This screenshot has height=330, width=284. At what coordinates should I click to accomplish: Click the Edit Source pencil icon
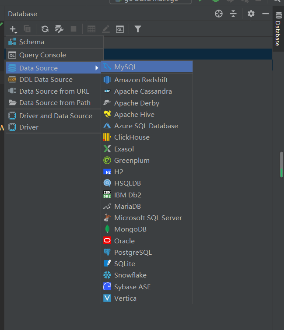point(106,29)
